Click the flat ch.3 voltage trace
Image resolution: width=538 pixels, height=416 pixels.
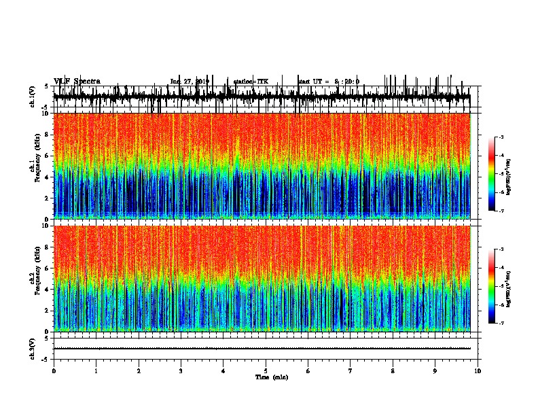[x=262, y=349]
